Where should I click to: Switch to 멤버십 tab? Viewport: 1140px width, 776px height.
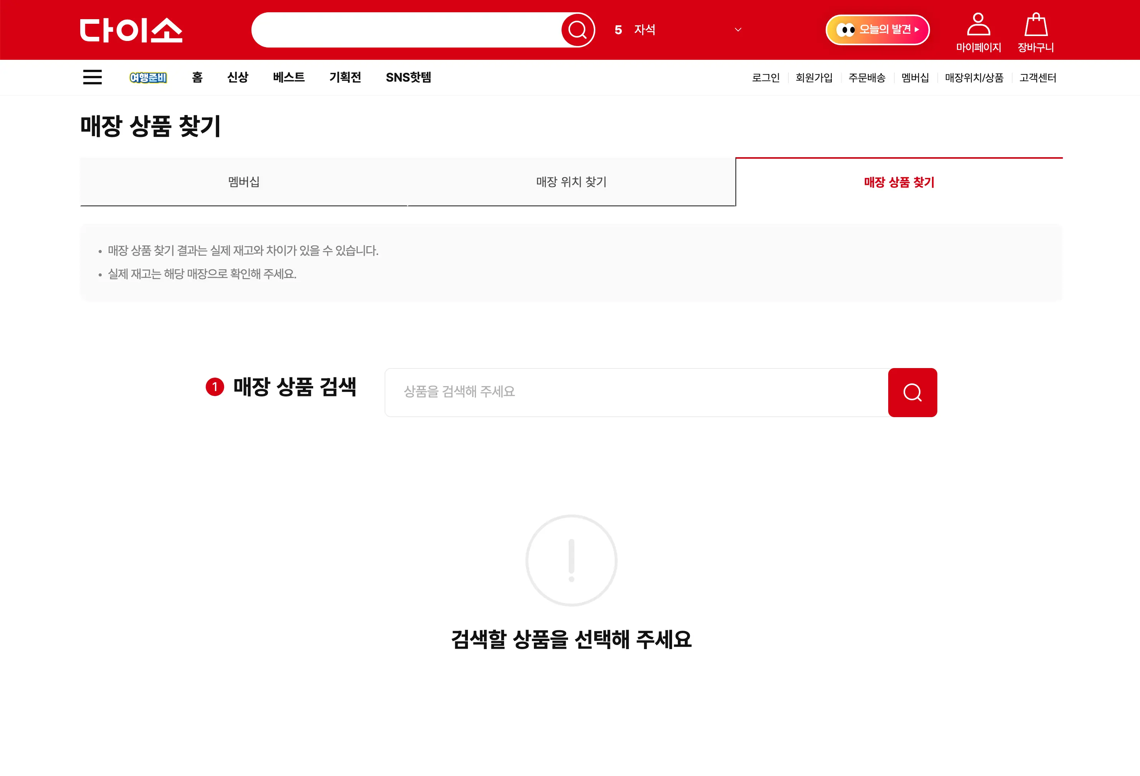pos(244,182)
